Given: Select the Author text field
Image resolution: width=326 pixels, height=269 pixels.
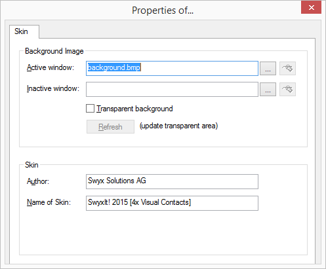Looking at the screenshot, I should (x=172, y=181).
